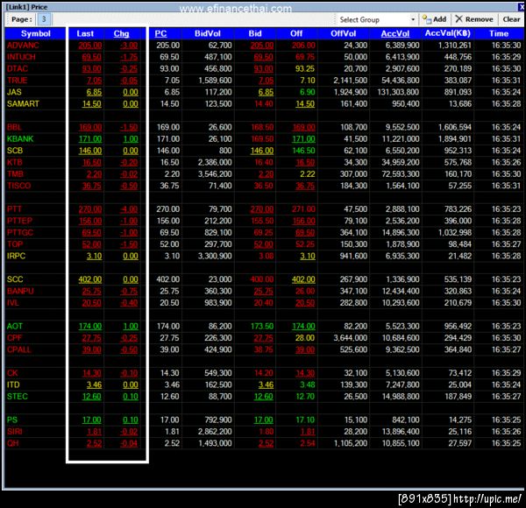Click the Remove button with X icon
The image size is (526, 508).
tap(474, 19)
